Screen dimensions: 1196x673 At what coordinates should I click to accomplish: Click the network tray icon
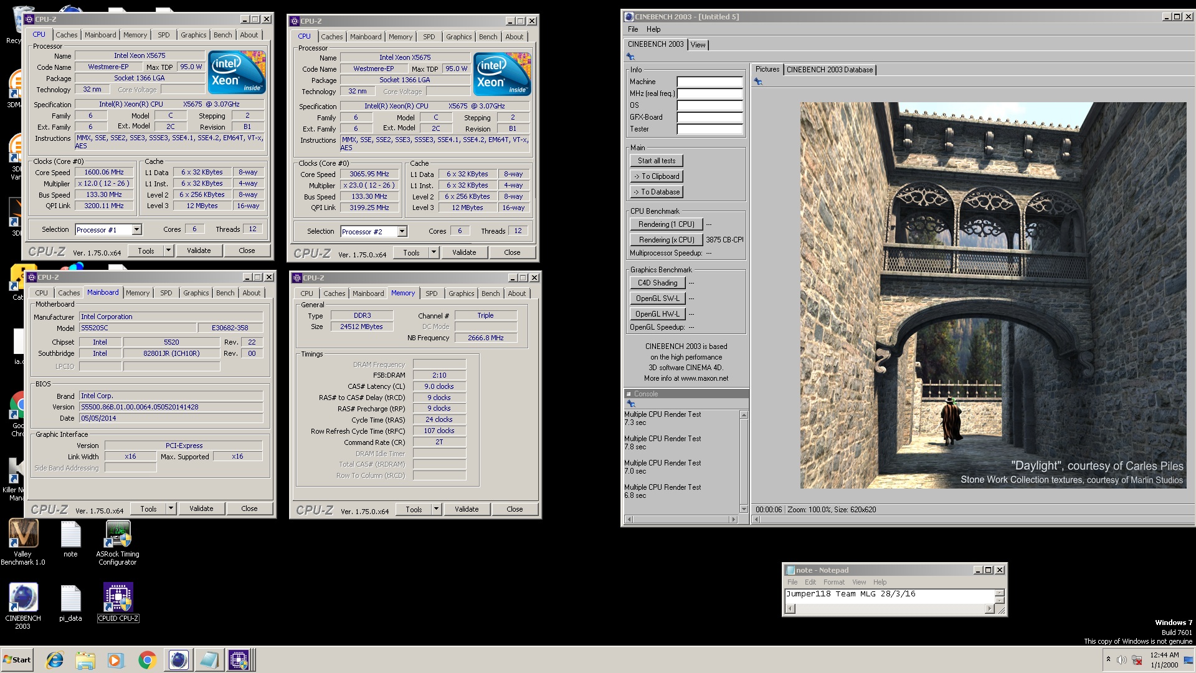(x=1137, y=660)
